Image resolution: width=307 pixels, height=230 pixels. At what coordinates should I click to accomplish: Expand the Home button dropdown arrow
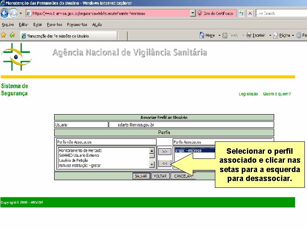220,35
